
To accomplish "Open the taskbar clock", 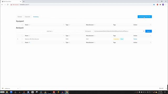I will point(160,92).
